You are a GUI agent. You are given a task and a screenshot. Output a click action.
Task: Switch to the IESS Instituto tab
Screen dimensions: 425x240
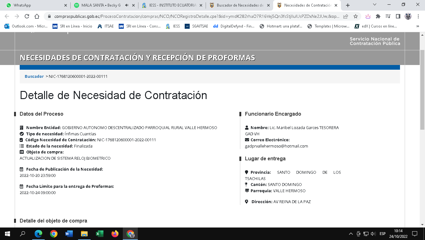pos(169,5)
